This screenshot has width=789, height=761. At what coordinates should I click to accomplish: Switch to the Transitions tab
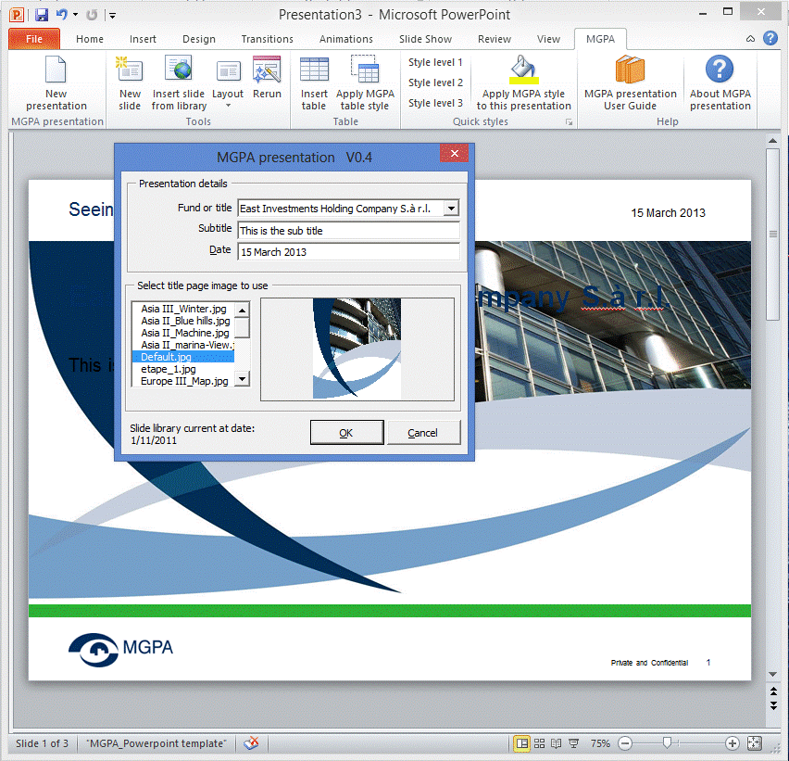(268, 39)
